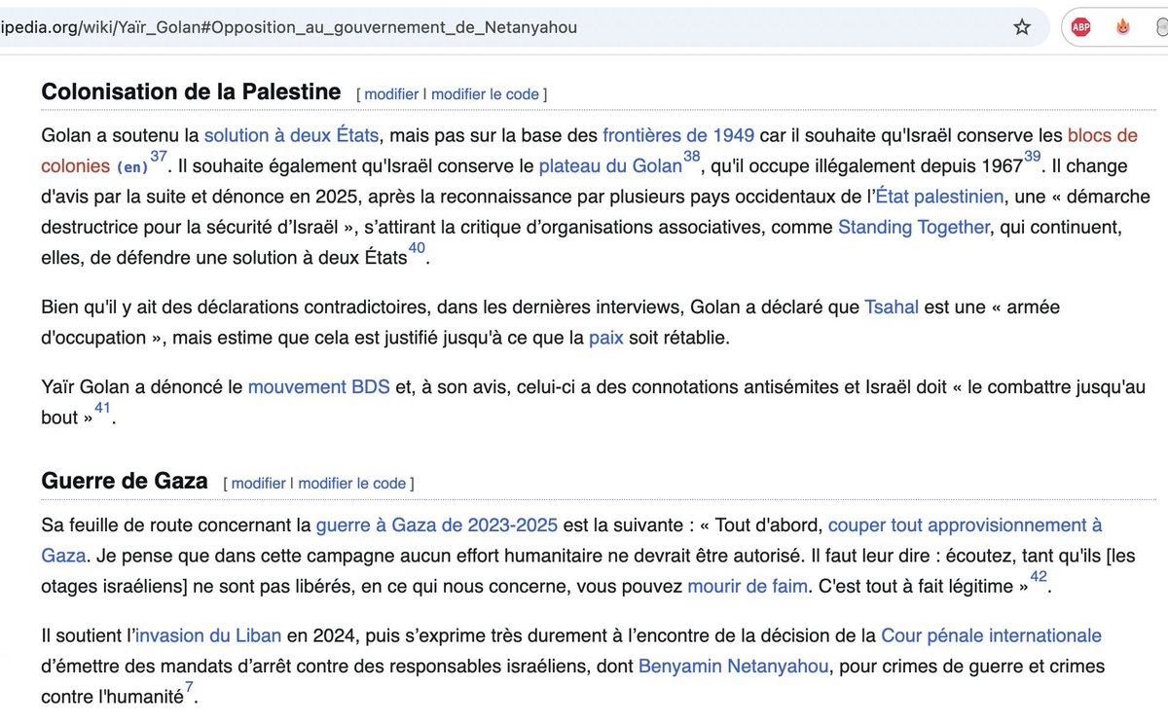Jump to footnote 39
Image resolution: width=1168 pixels, height=723 pixels.
[x=1033, y=157]
